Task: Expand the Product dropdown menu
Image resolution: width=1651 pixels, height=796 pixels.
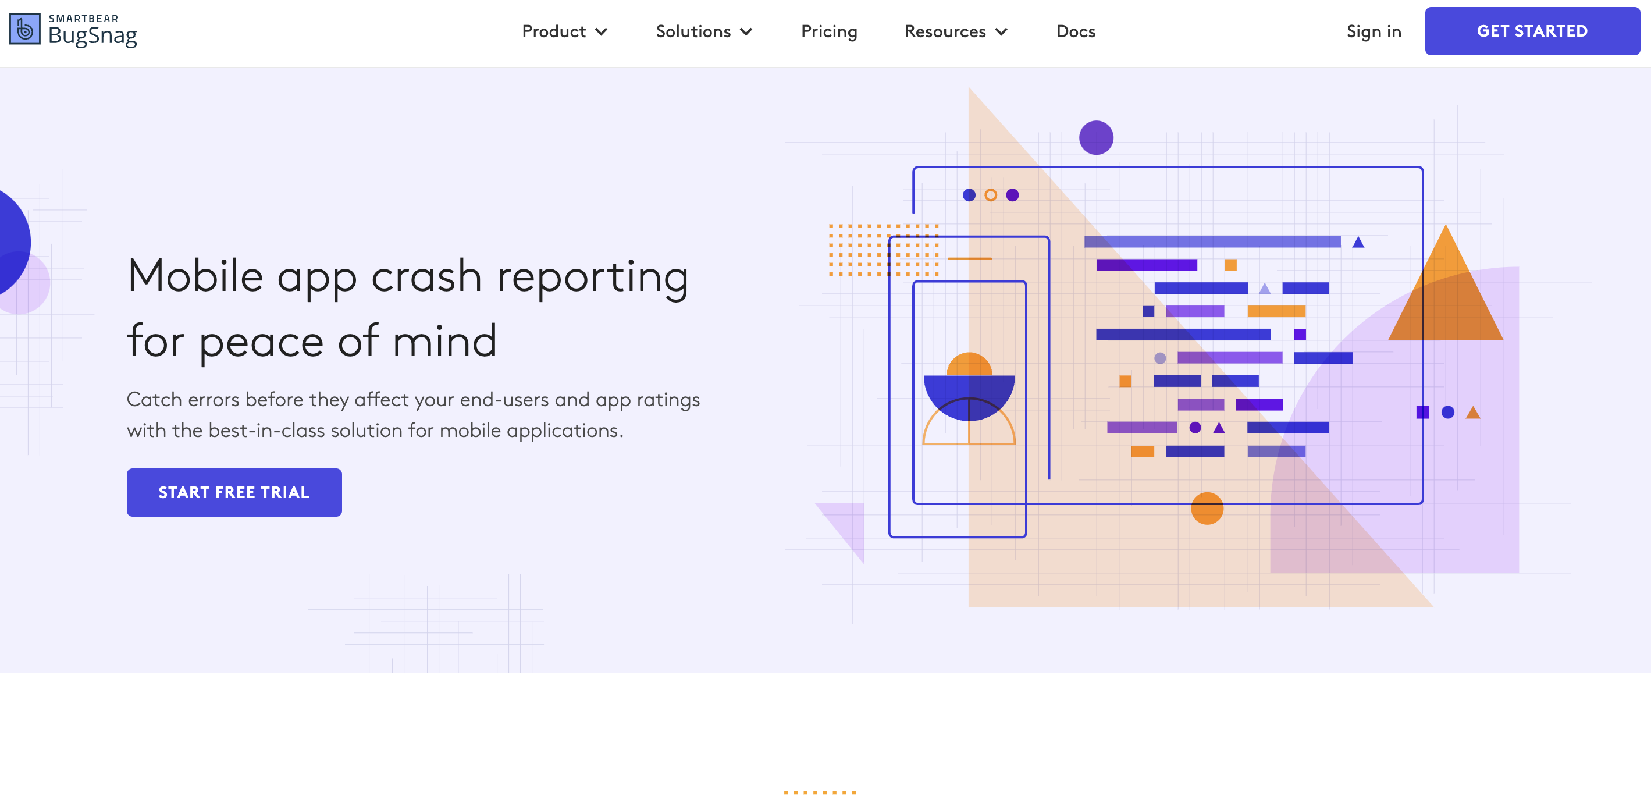Action: 564,31
